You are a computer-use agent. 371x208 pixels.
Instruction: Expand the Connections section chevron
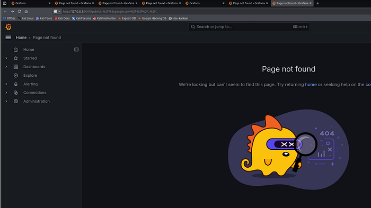6,93
